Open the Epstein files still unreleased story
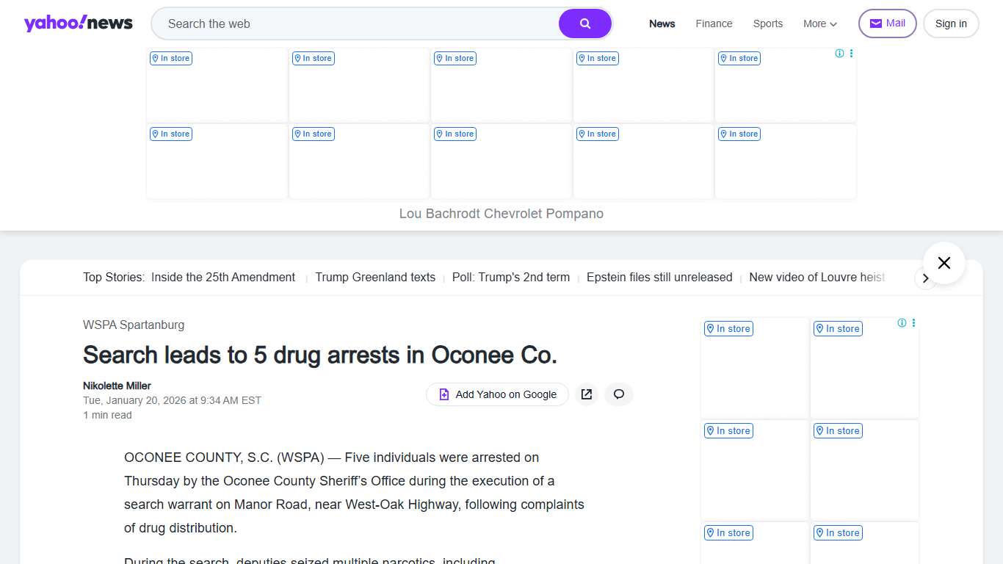The height and width of the screenshot is (564, 1003). [x=659, y=277]
